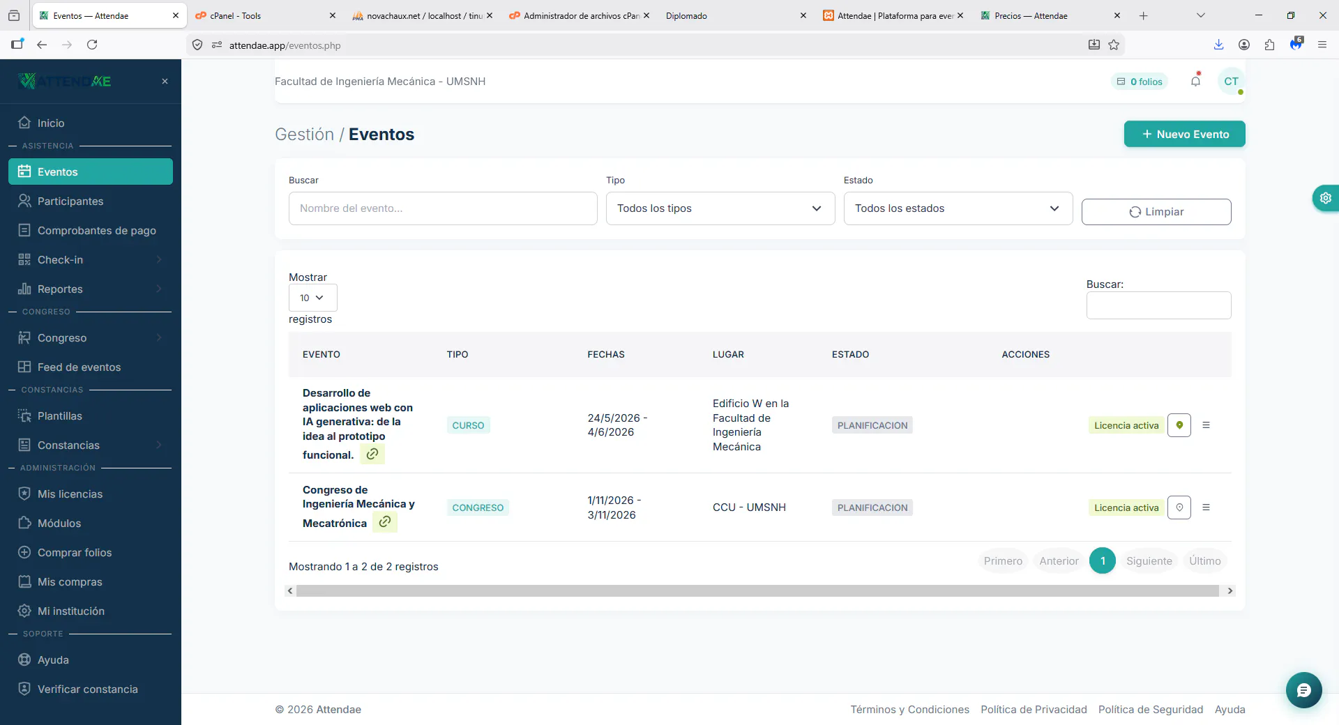
Task: Expand the Constancias sidebar submenu
Action: pos(91,445)
